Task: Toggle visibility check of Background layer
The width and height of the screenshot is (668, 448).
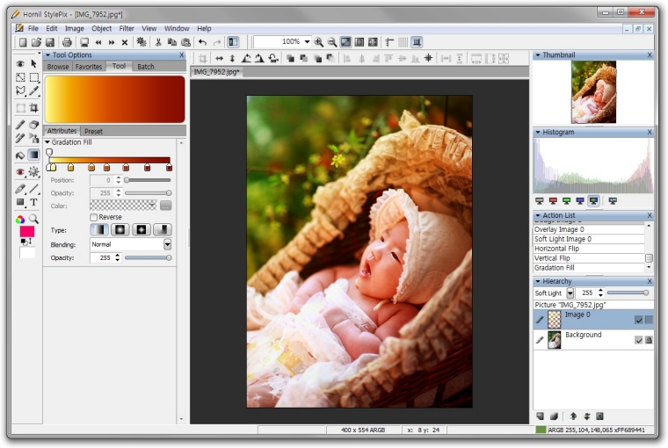Action: 639,340
